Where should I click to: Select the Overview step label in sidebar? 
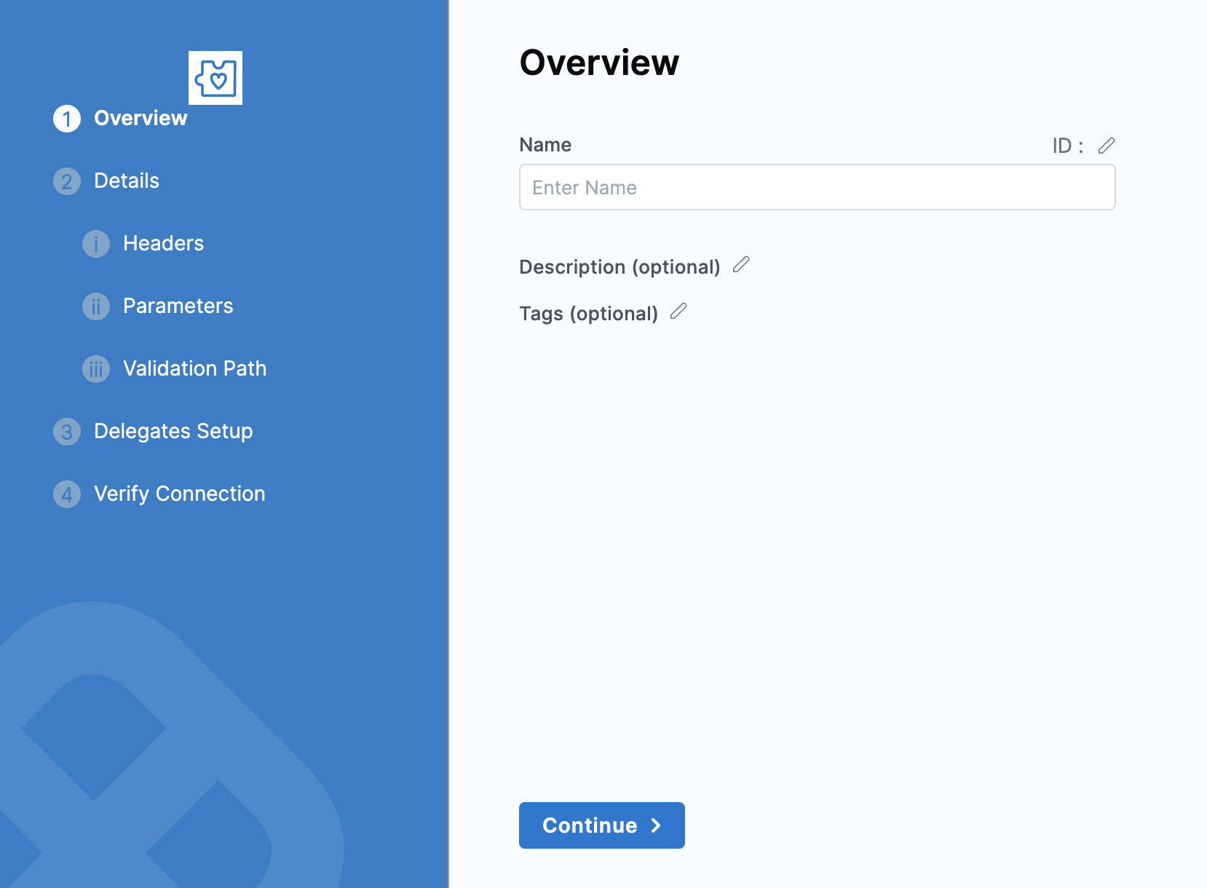click(141, 118)
